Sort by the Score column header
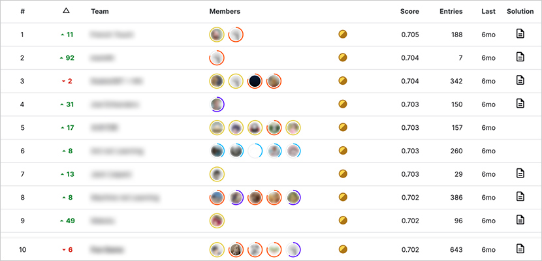This screenshot has height=261, width=542. click(x=409, y=11)
